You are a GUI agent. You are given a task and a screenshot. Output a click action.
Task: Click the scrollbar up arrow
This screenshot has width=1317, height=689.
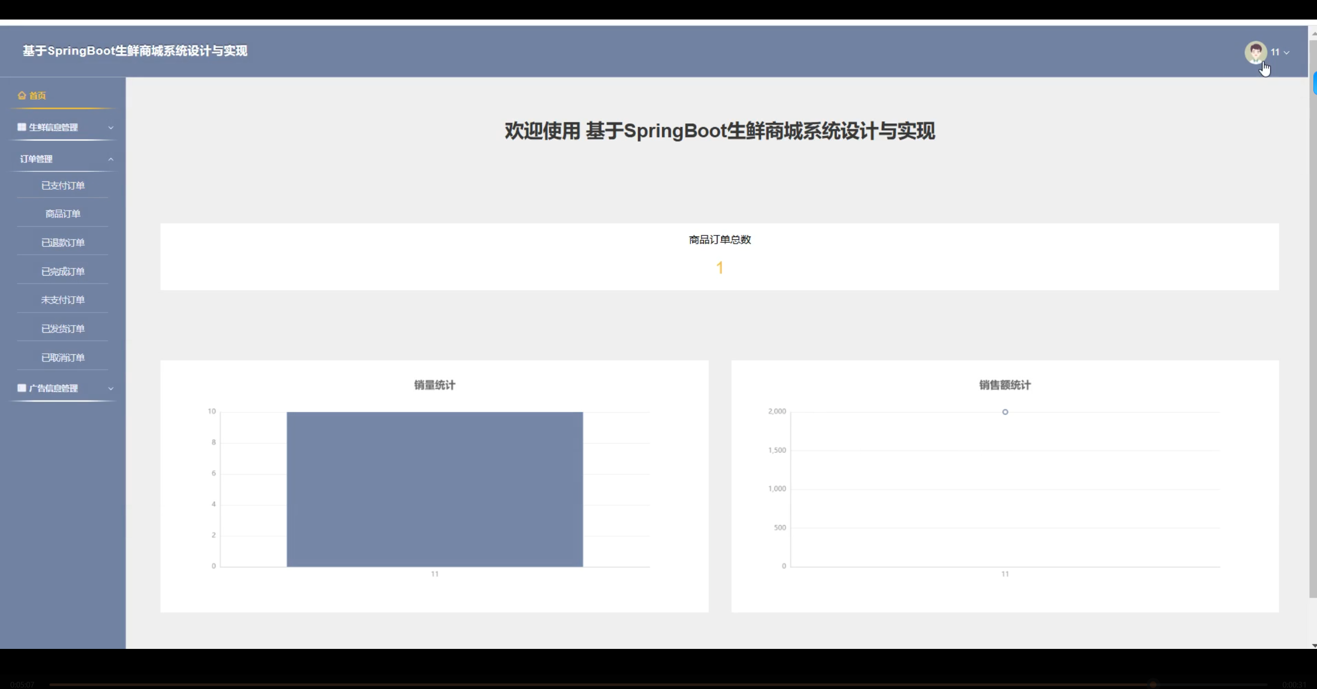click(x=1312, y=32)
